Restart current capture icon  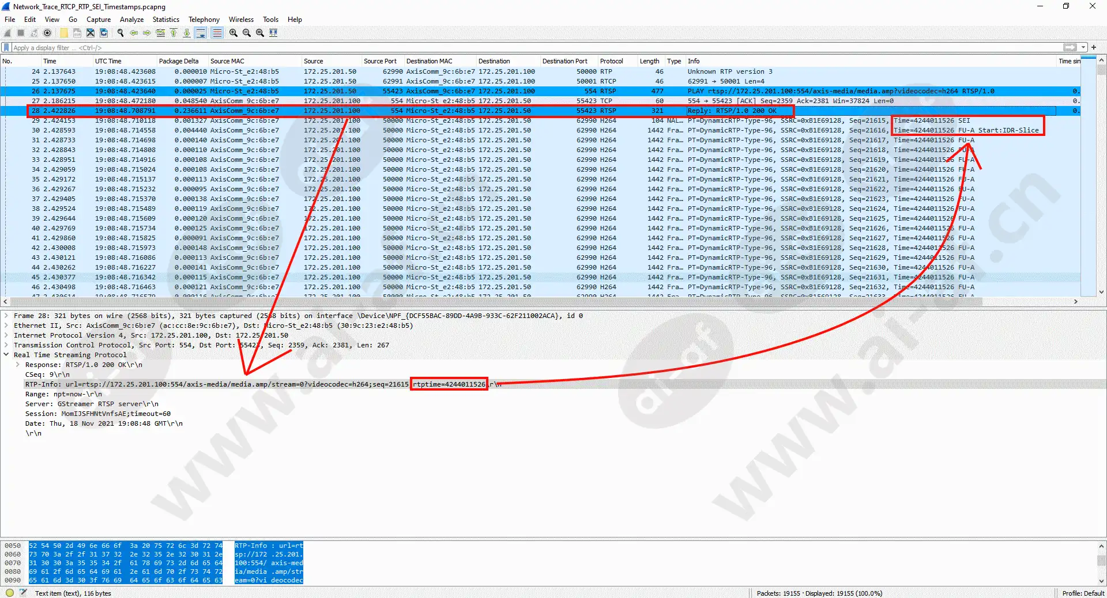[x=35, y=33]
